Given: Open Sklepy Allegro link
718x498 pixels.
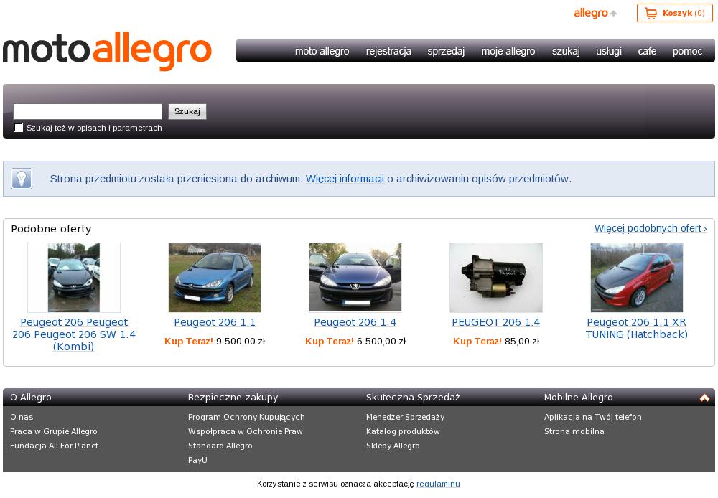Looking at the screenshot, I should tap(393, 446).
